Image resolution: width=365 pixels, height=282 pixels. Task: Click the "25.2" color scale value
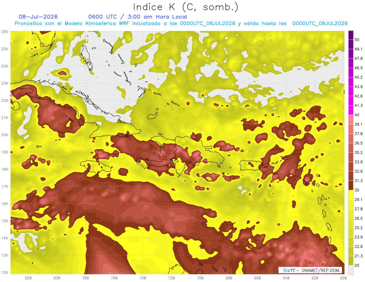coord(358,228)
